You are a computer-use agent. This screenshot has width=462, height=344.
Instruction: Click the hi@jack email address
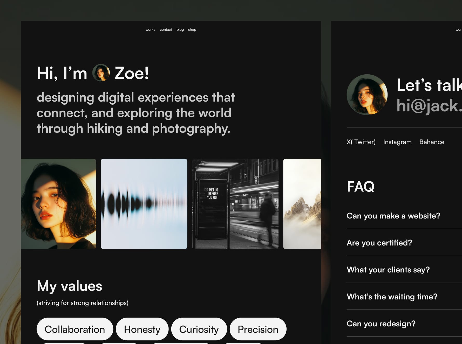[429, 105]
